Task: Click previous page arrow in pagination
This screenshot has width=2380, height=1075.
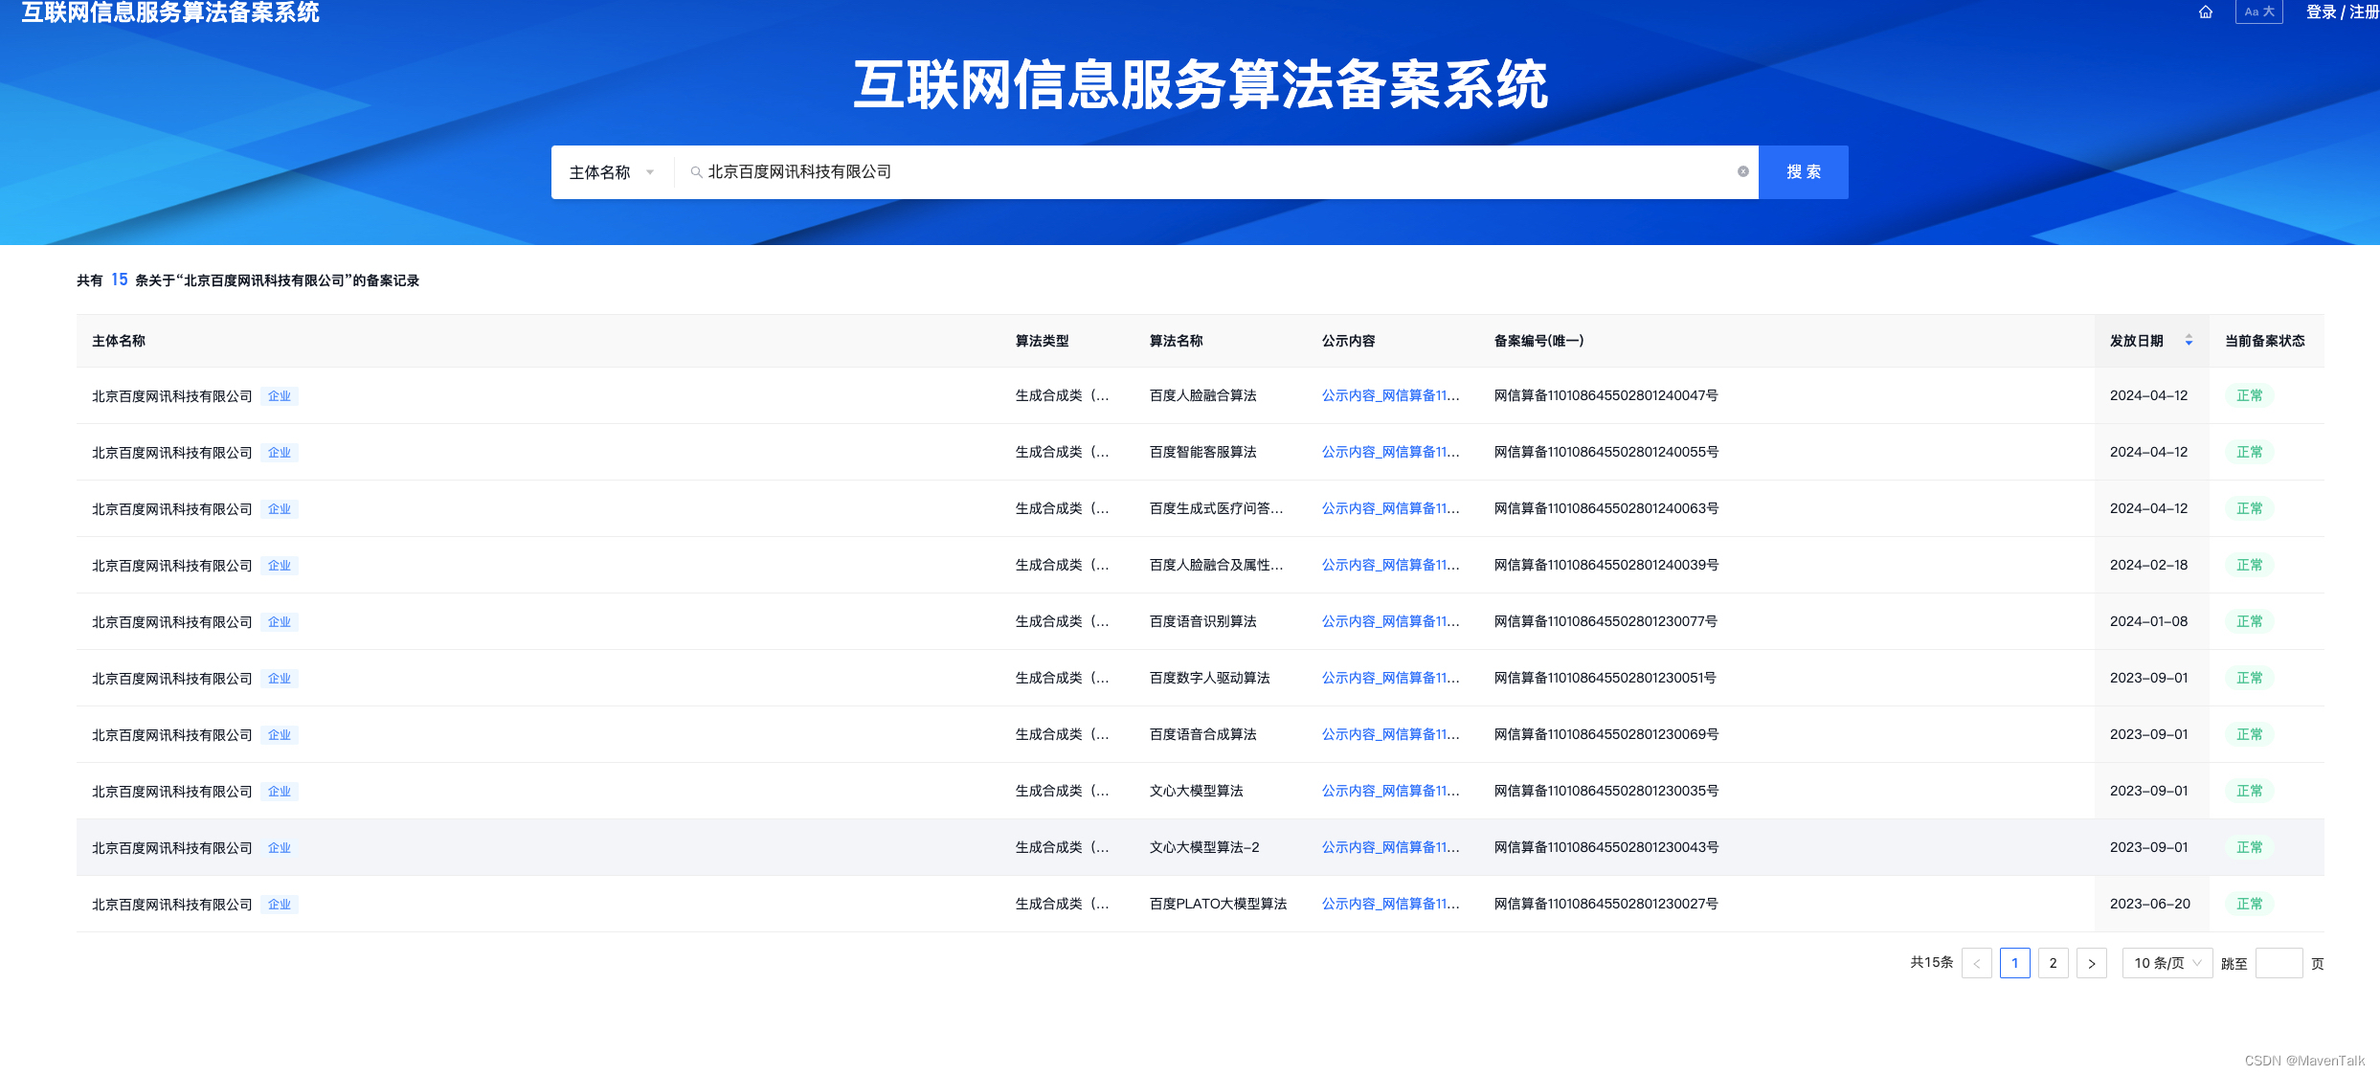Action: coord(1976,963)
